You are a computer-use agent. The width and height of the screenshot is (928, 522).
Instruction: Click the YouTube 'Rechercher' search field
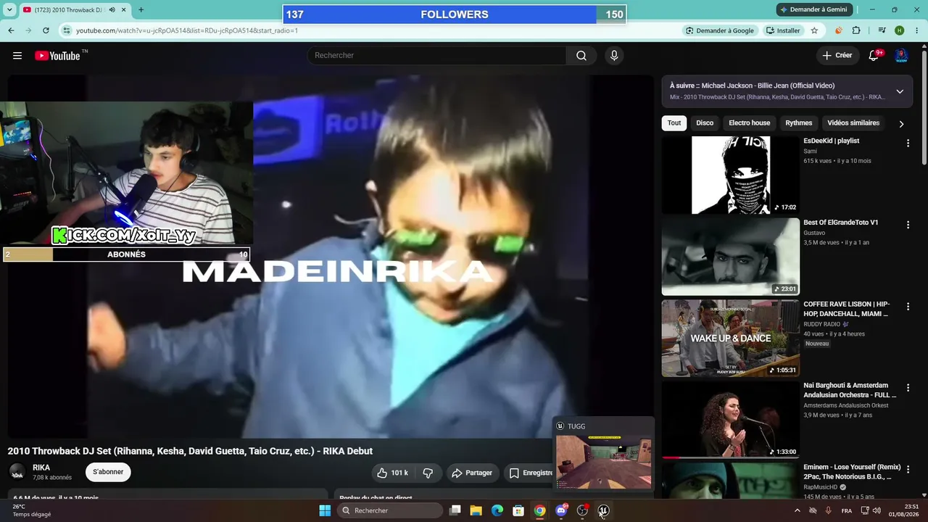tap(436, 56)
